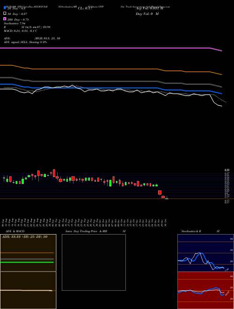
Task: Click the 'ADX & MACD' panel title
Action: 15,231
